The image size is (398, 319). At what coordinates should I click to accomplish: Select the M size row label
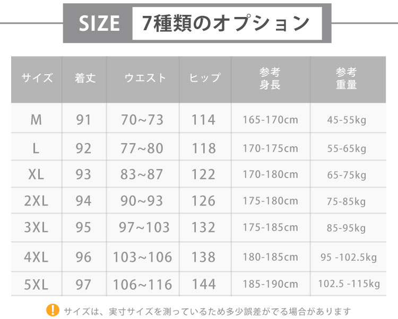coord(36,120)
